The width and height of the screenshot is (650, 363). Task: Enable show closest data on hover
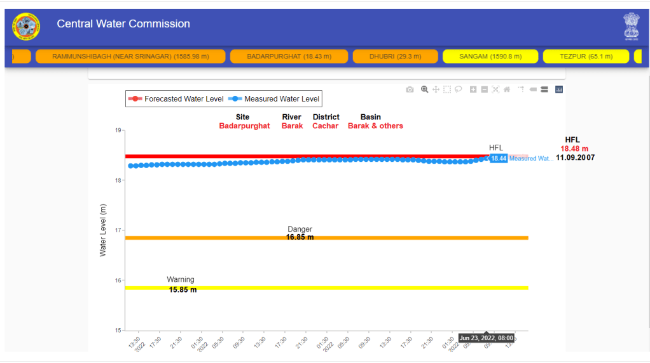click(533, 89)
